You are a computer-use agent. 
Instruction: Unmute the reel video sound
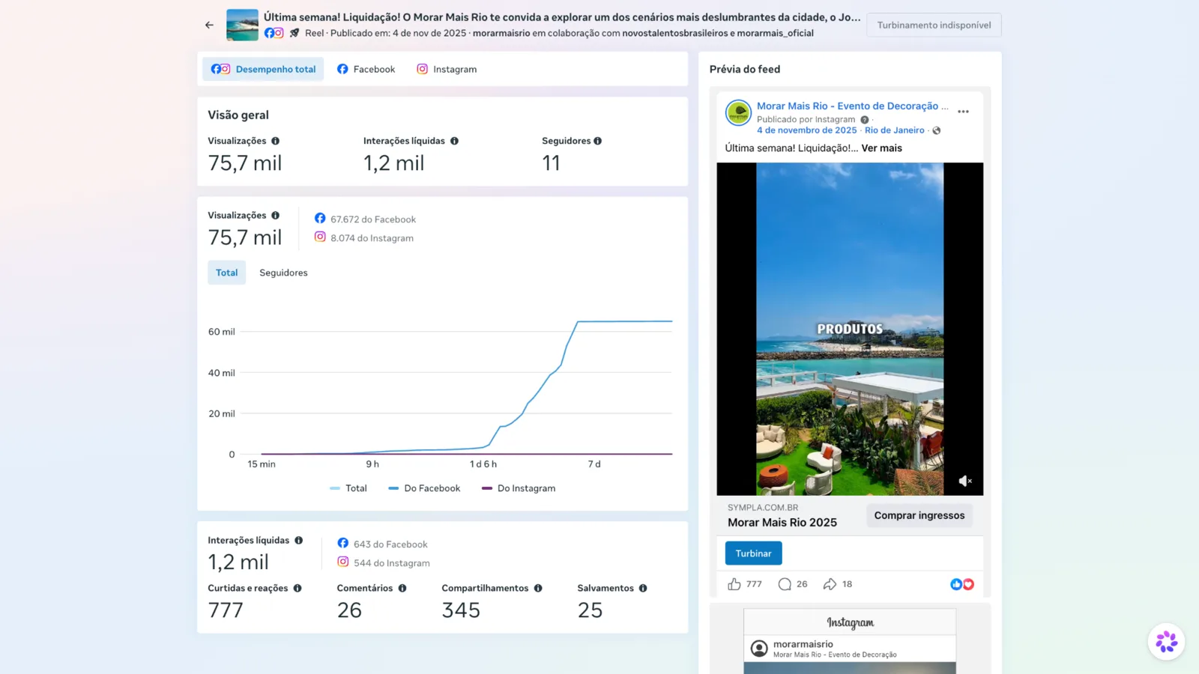[965, 481]
